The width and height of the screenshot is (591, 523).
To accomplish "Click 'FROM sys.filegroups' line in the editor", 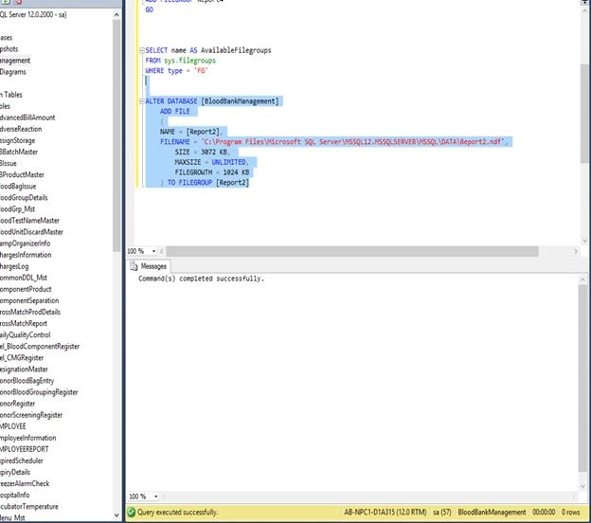I will [x=181, y=61].
